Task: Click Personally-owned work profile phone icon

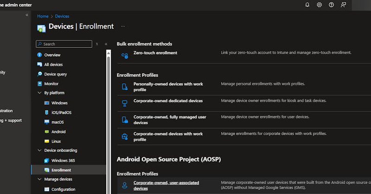Action: [x=125, y=87]
